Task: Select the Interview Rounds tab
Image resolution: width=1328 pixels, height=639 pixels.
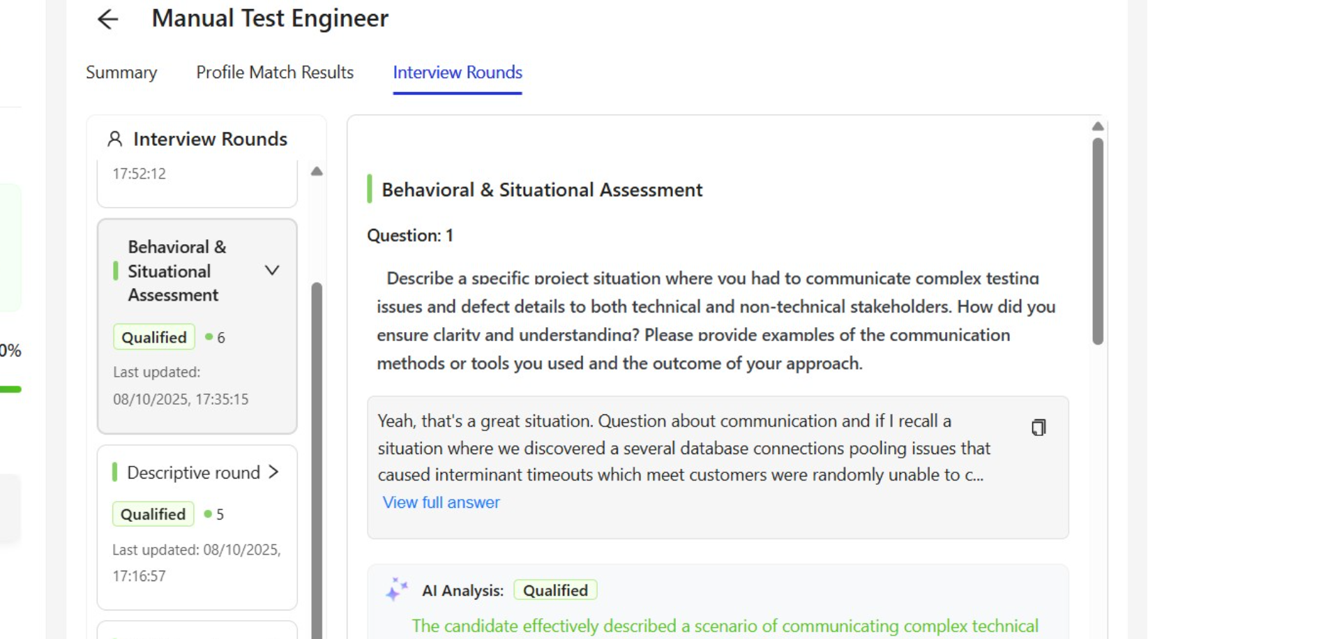Action: [458, 73]
